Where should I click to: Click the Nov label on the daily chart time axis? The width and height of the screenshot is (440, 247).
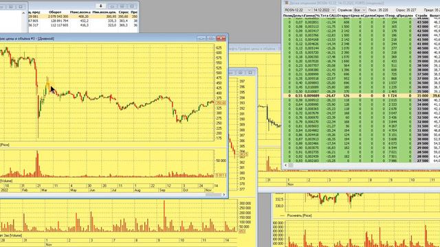208,190
